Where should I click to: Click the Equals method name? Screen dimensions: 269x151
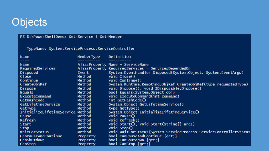[27, 92]
